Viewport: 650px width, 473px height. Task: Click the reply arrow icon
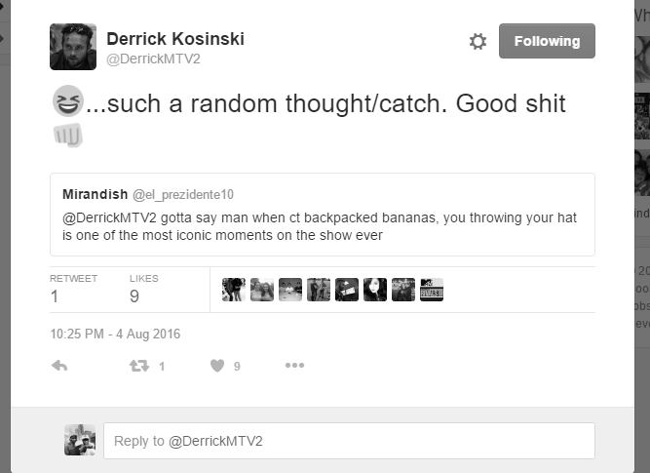59,366
